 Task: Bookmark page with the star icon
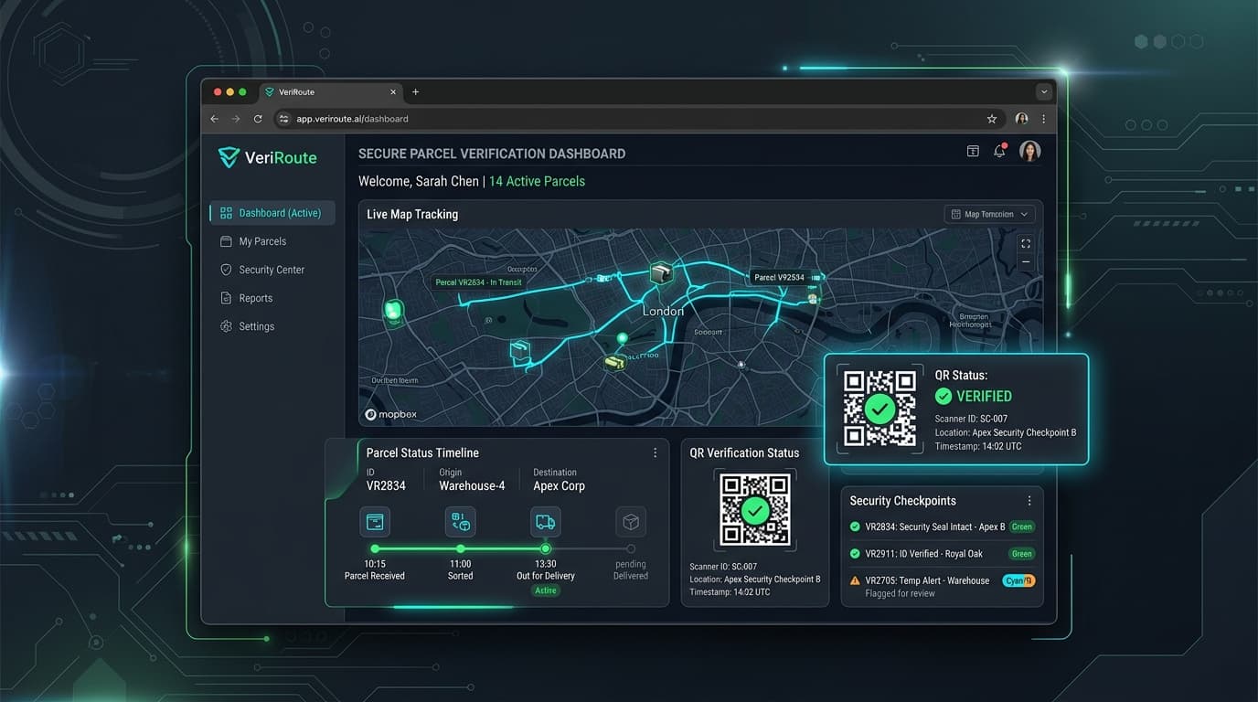(992, 119)
